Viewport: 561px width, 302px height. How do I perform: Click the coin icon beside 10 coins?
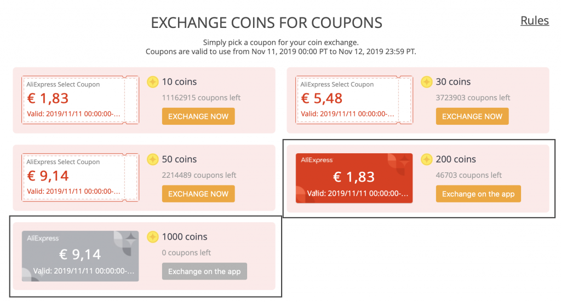(153, 82)
